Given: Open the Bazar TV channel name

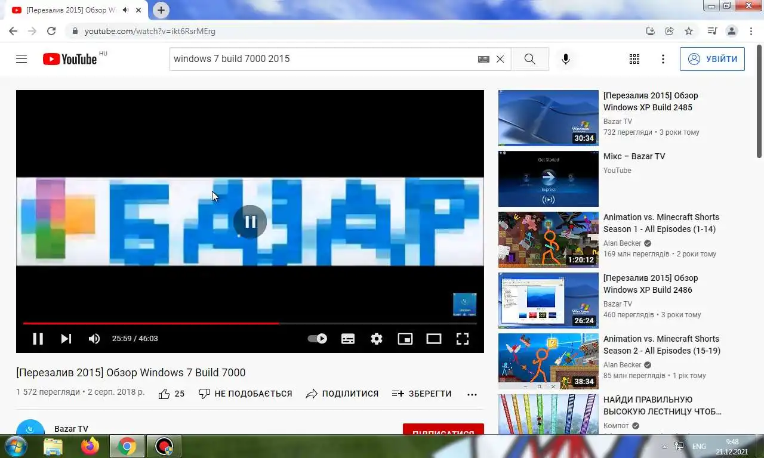Looking at the screenshot, I should [x=71, y=428].
